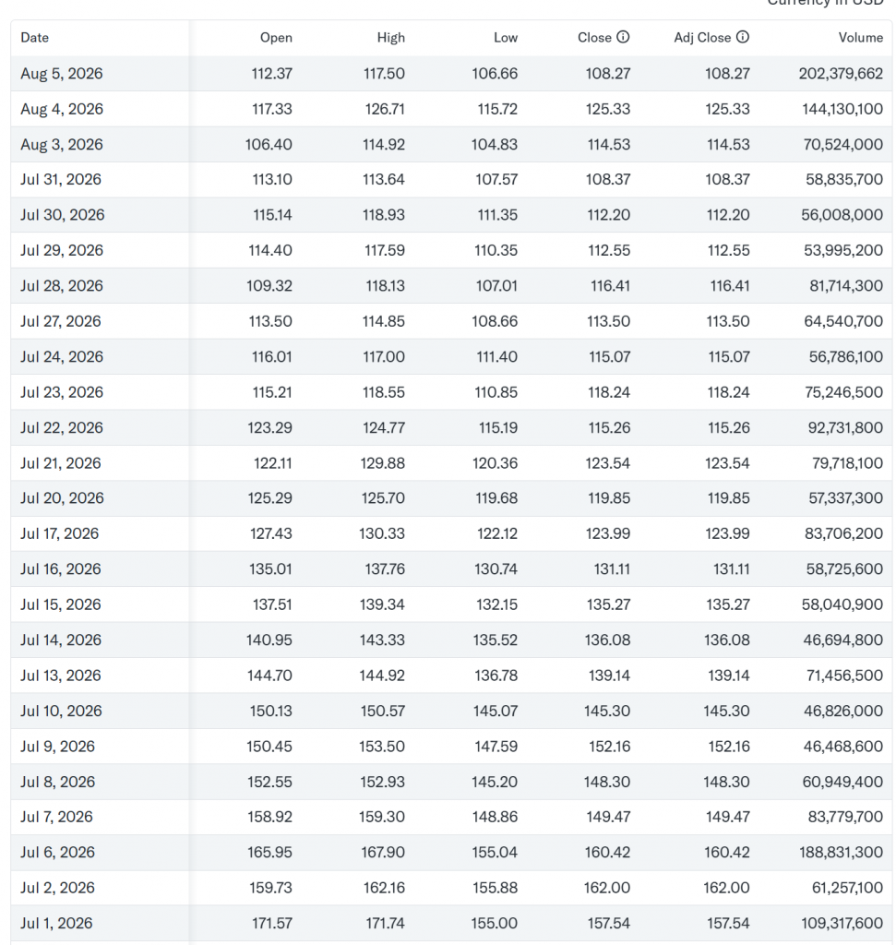This screenshot has width=896, height=945.
Task: Click the Aug 4, 2026 volume 144,130,100
Action: pyautogui.click(x=842, y=109)
